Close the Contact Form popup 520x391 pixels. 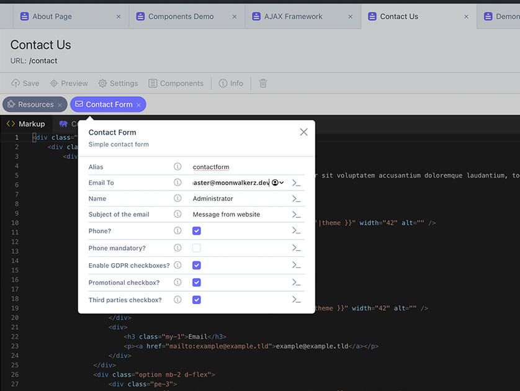303,132
